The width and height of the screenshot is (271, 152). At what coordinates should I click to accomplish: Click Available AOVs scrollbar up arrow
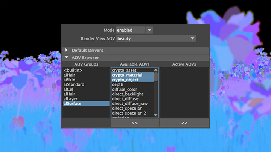156,69
